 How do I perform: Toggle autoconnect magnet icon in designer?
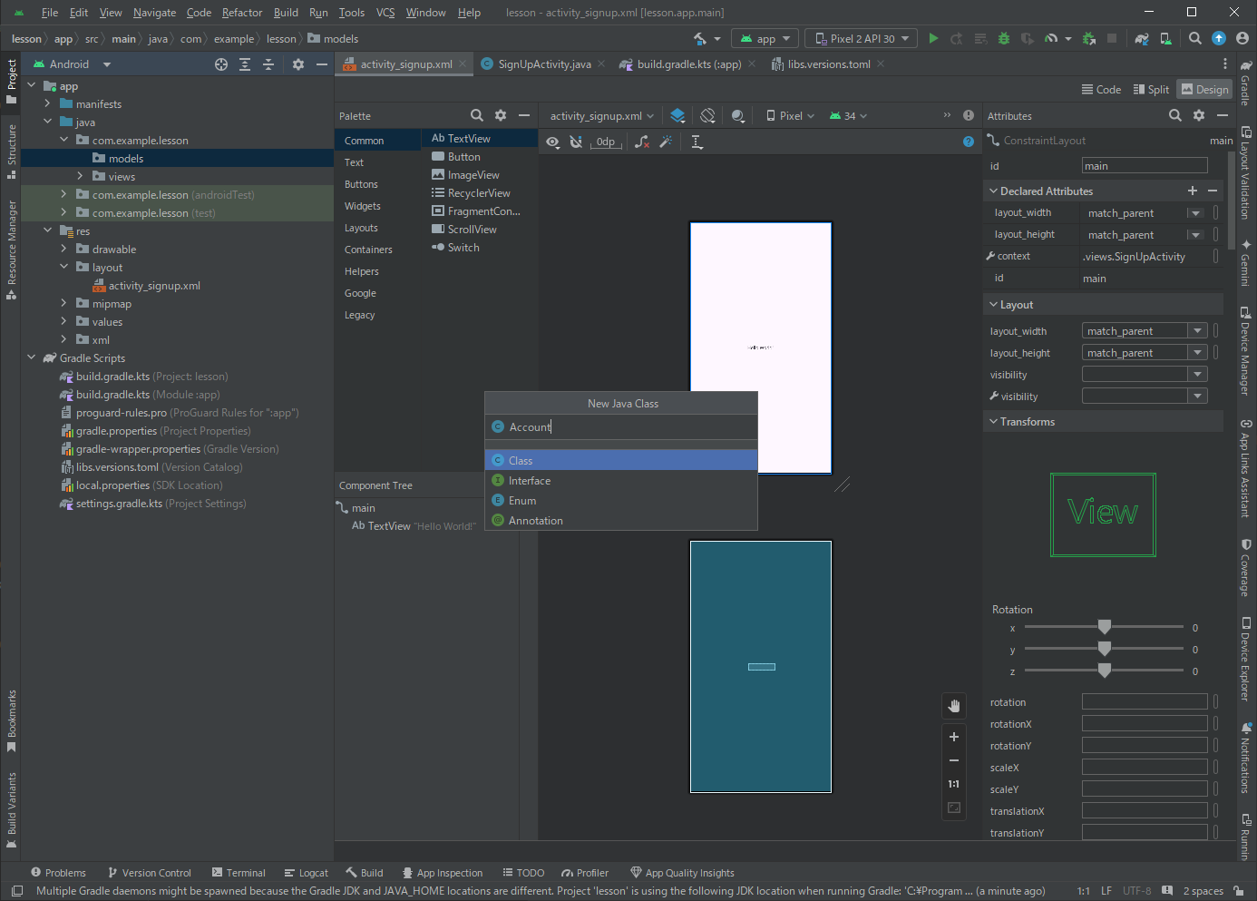pyautogui.click(x=576, y=142)
